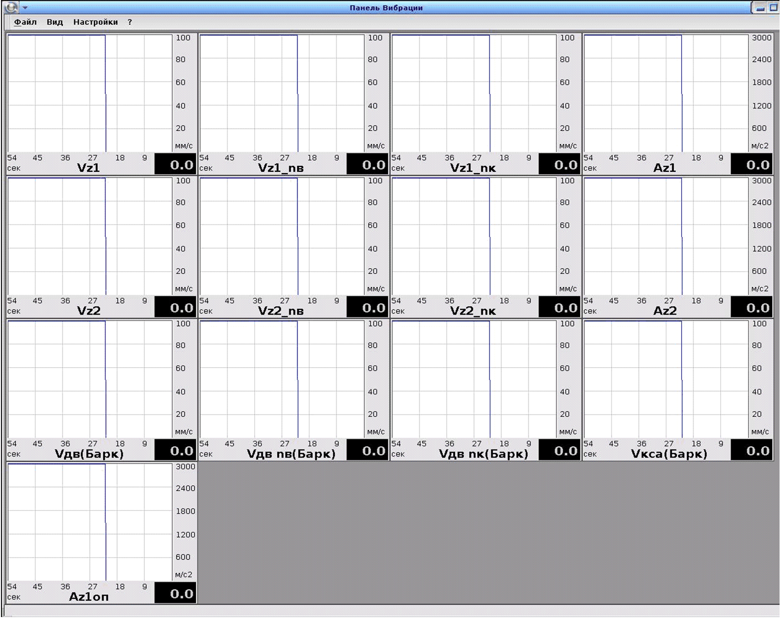Image resolution: width=780 pixels, height=619 pixels.
Task: Select the Vz1_пв channel label
Action: tap(281, 168)
